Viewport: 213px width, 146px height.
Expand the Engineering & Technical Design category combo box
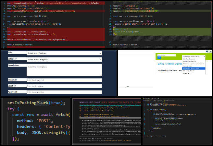point(193,56)
